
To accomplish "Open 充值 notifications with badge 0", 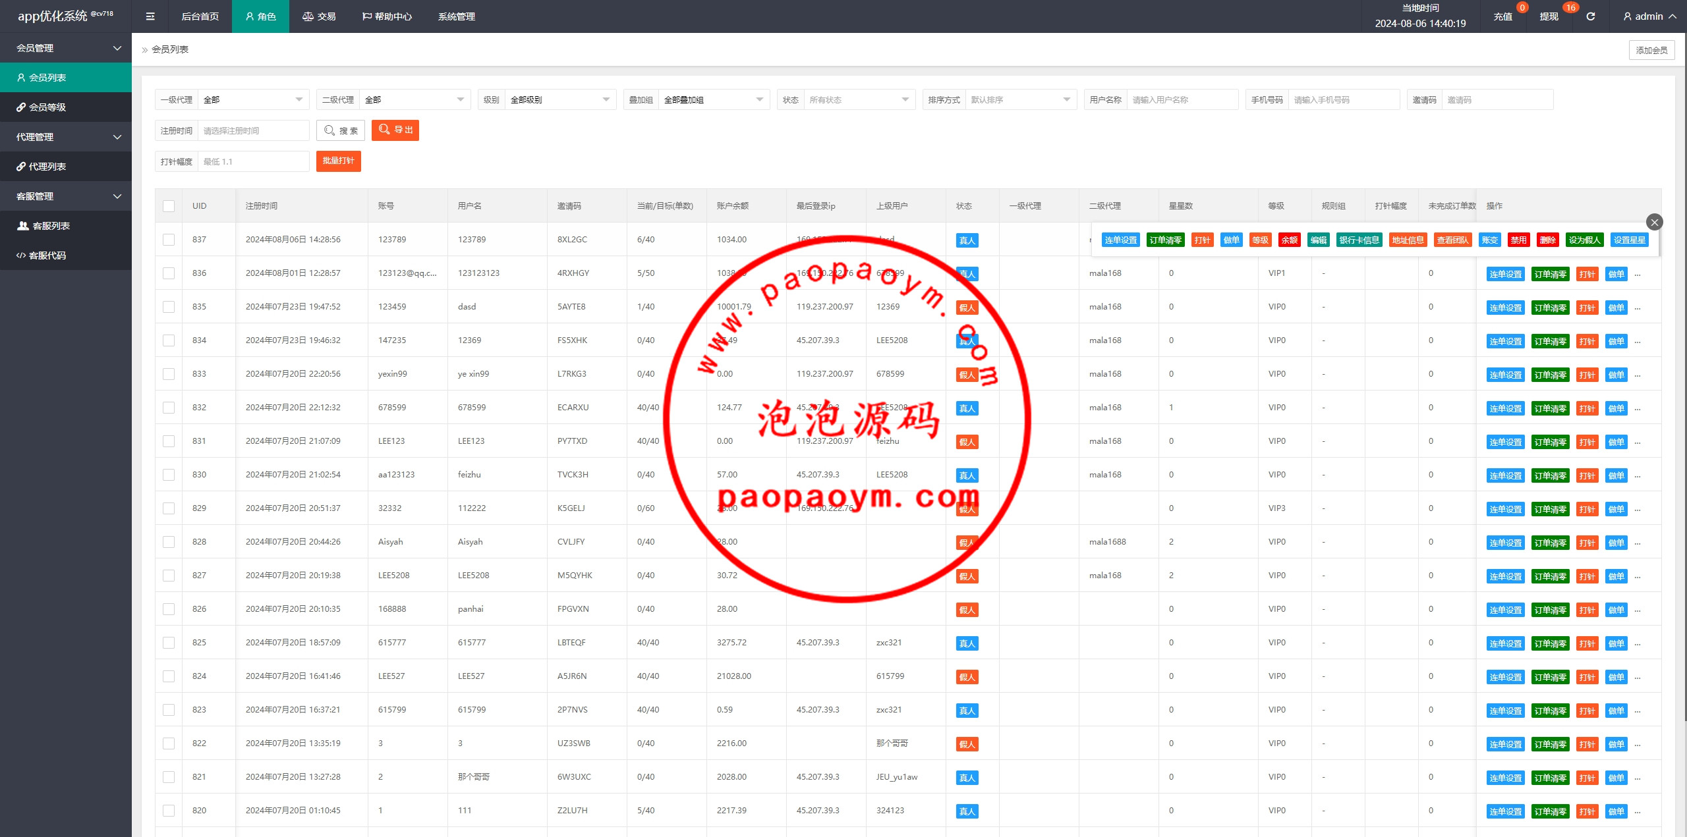I will pos(1502,16).
